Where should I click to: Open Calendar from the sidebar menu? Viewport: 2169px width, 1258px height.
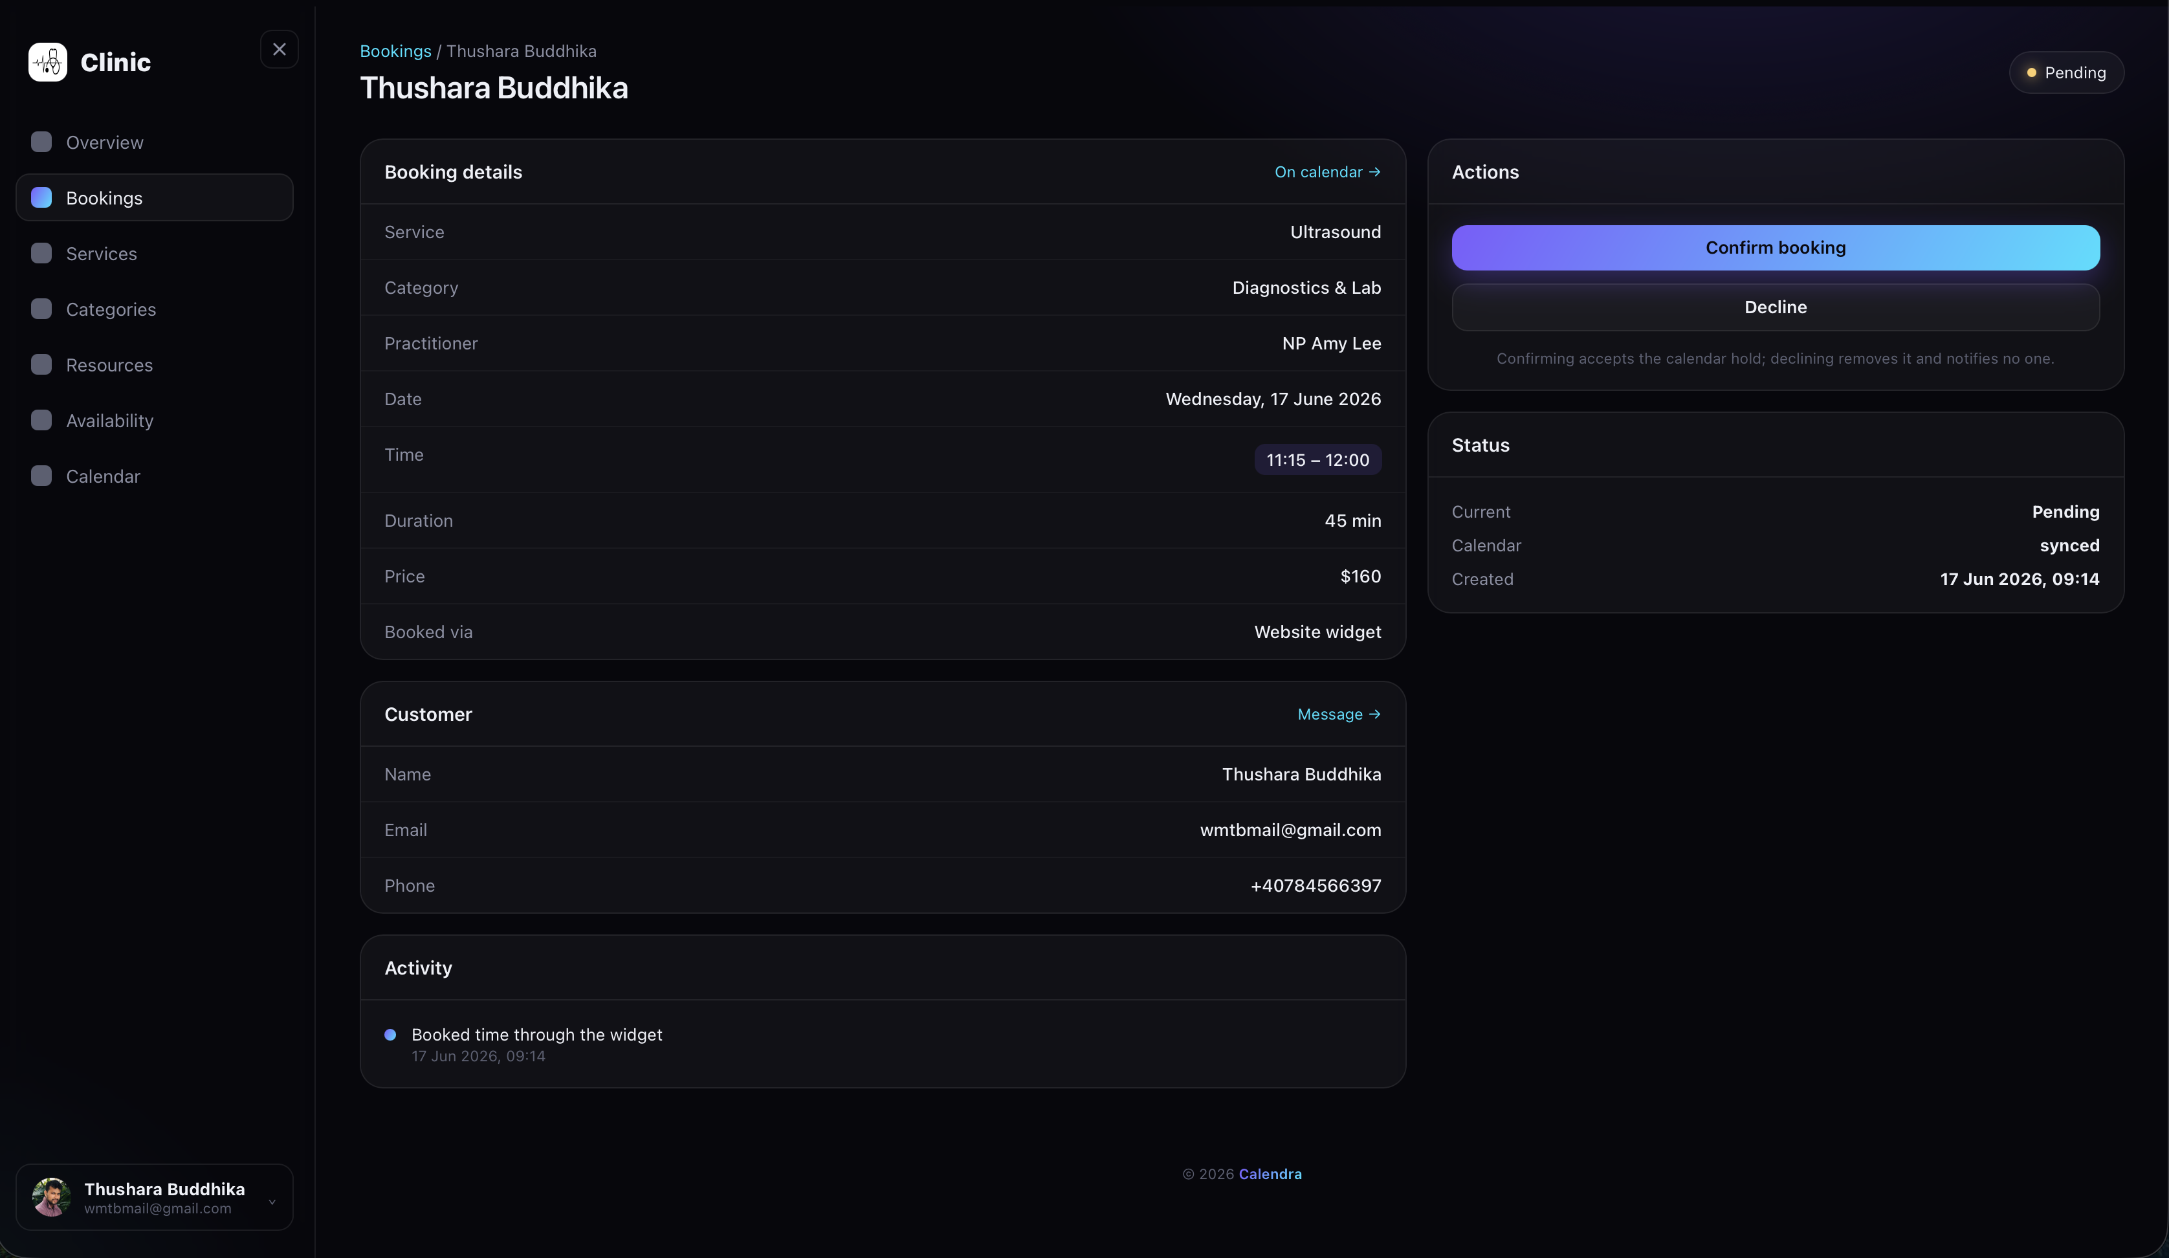pos(154,476)
